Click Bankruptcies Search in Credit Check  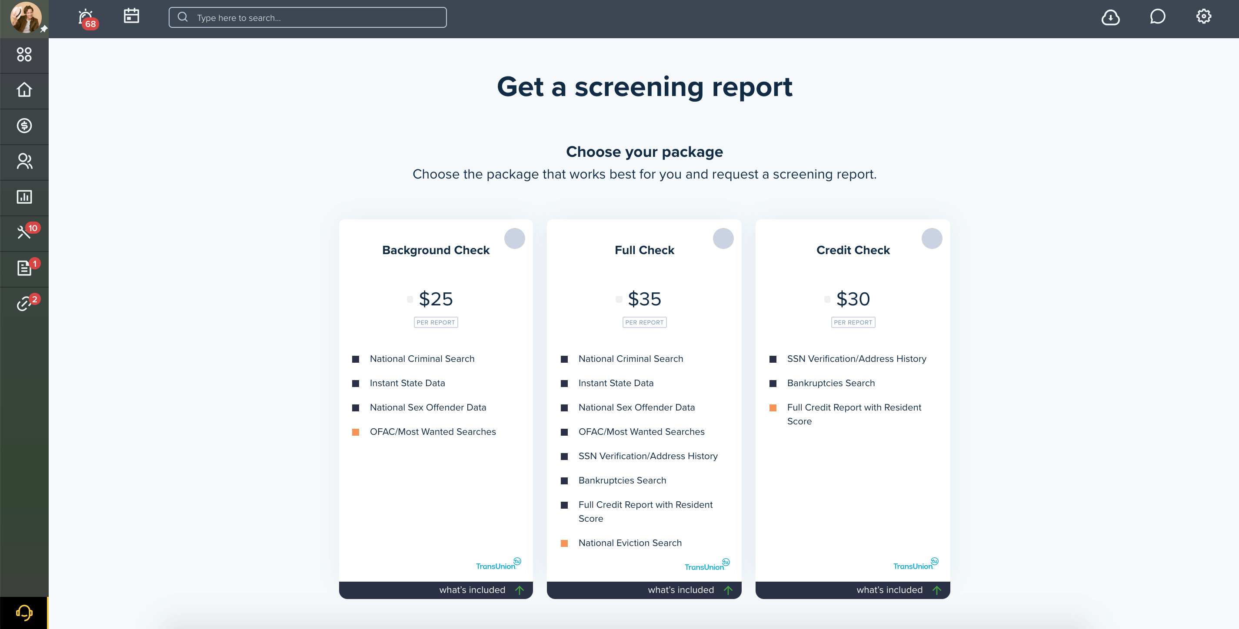(x=831, y=384)
